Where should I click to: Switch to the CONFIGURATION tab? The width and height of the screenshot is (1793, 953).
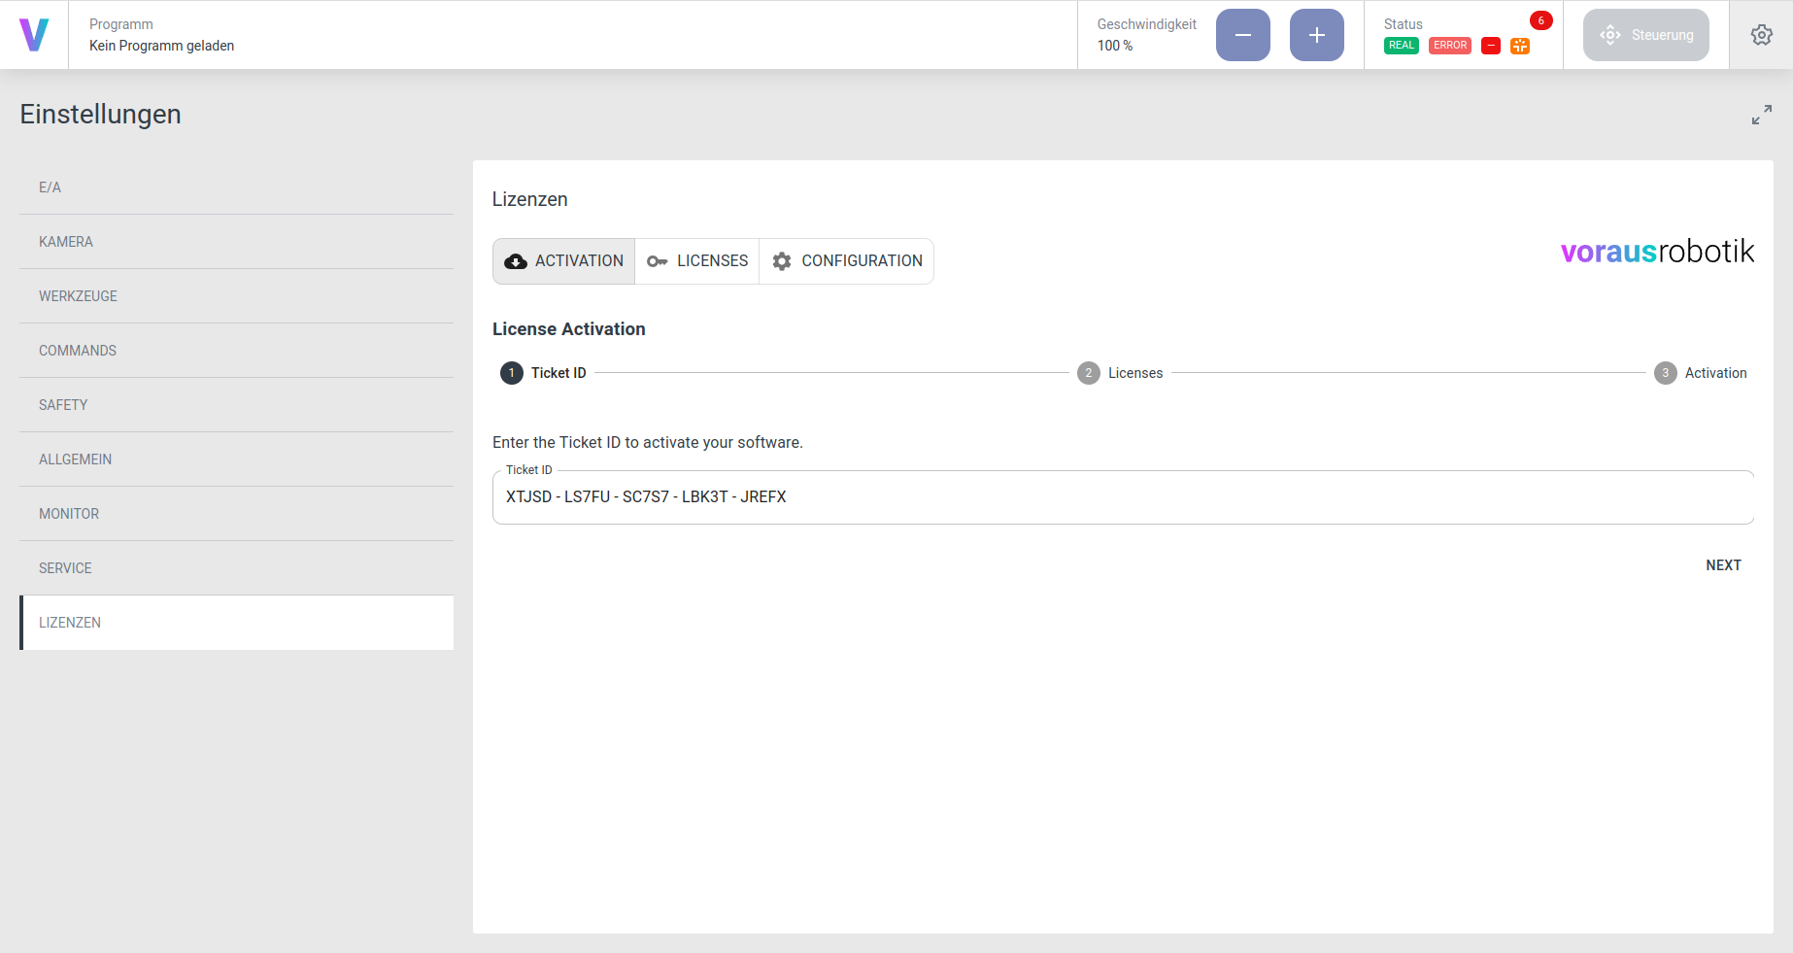point(846,261)
